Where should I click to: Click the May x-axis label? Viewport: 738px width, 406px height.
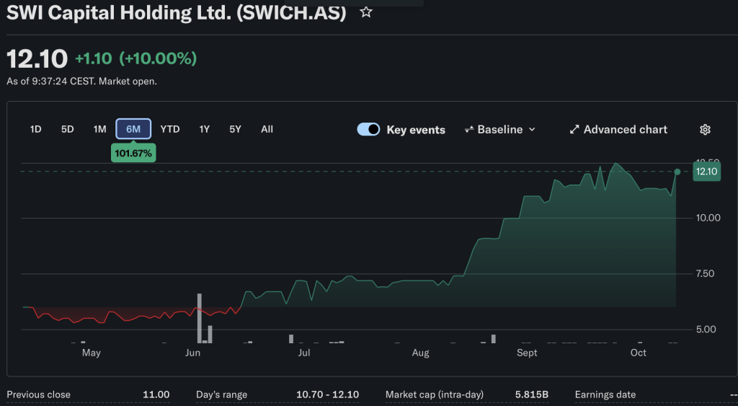[92, 353]
